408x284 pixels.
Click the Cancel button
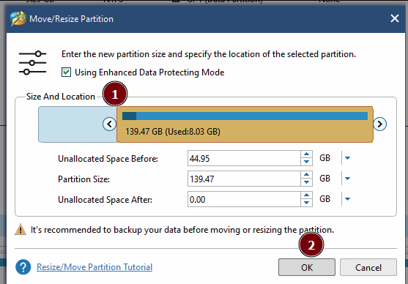[368, 267]
